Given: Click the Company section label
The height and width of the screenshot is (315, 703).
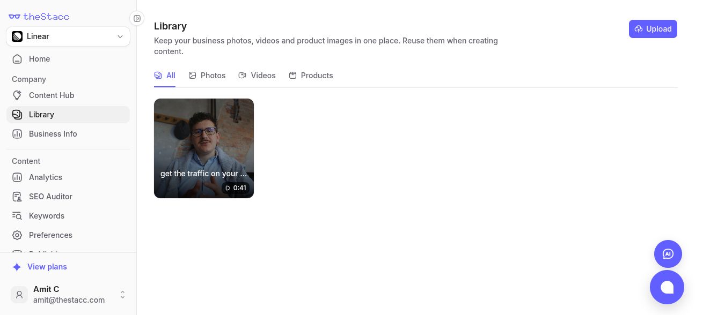Looking at the screenshot, I should click(x=29, y=79).
